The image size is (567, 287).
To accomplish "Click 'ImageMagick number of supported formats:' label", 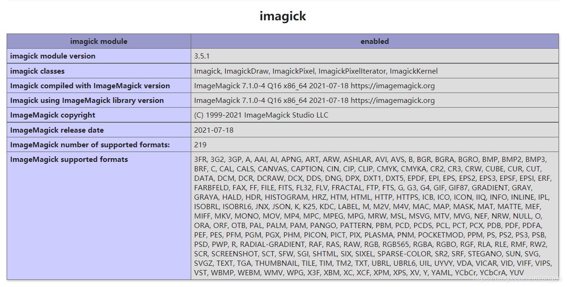I will [x=90, y=144].
